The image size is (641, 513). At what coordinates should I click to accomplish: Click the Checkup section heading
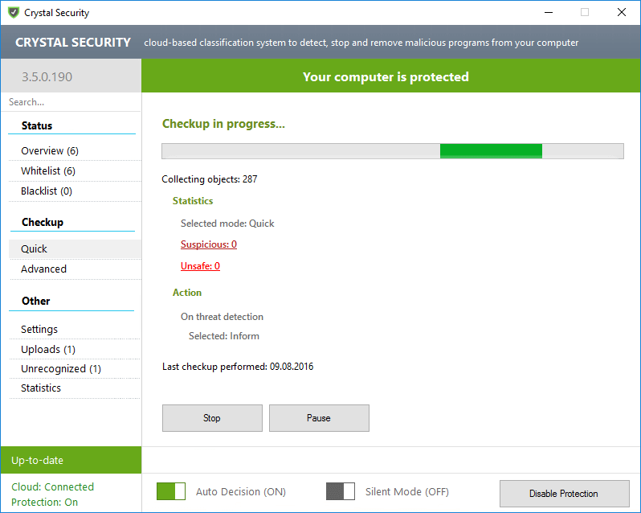[43, 222]
